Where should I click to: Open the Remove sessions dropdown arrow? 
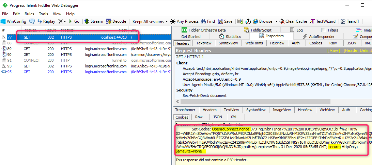coord(65,21)
